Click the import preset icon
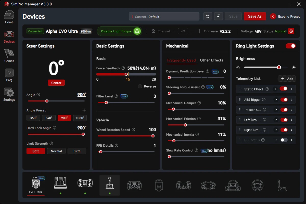 (219, 17)
